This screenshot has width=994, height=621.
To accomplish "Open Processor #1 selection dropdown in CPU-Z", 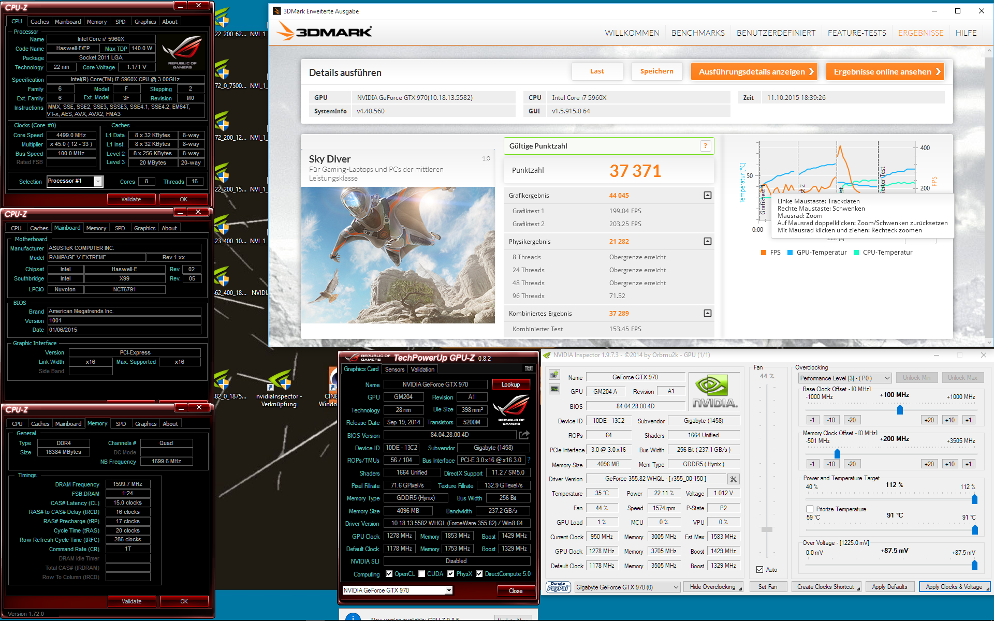I will point(97,181).
